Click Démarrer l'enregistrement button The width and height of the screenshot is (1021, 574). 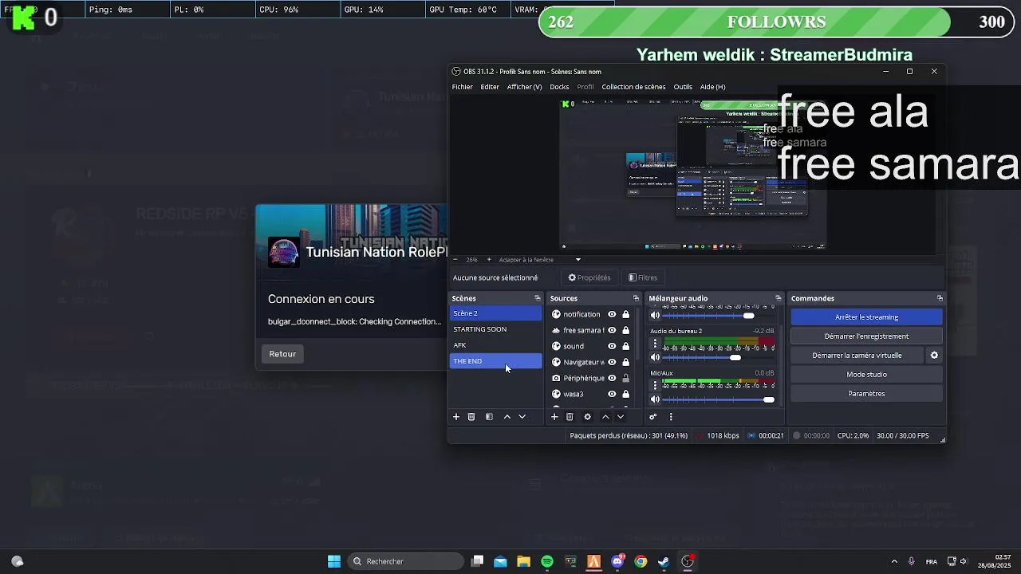point(866,336)
